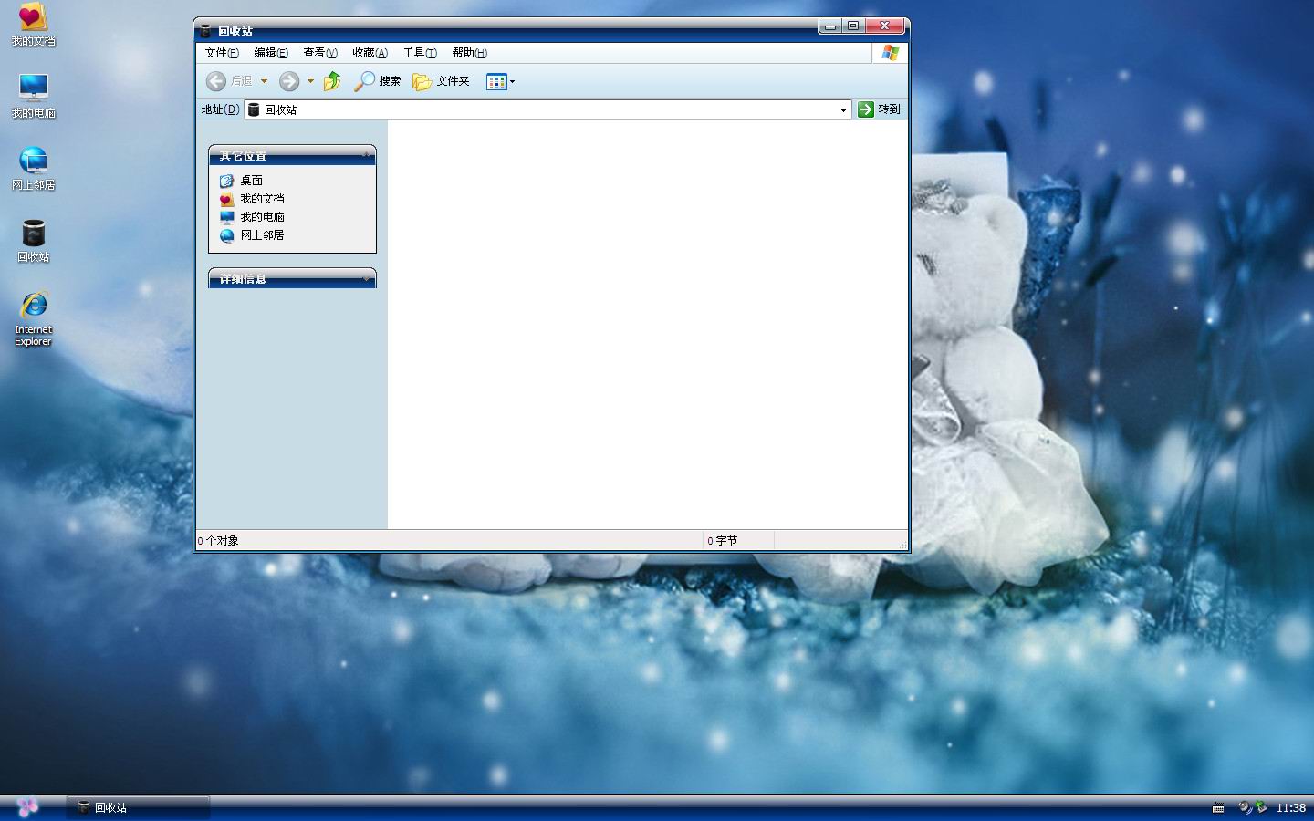Go to 我的文档 link in side panel
Image resolution: width=1314 pixels, height=821 pixels.
tap(253, 199)
